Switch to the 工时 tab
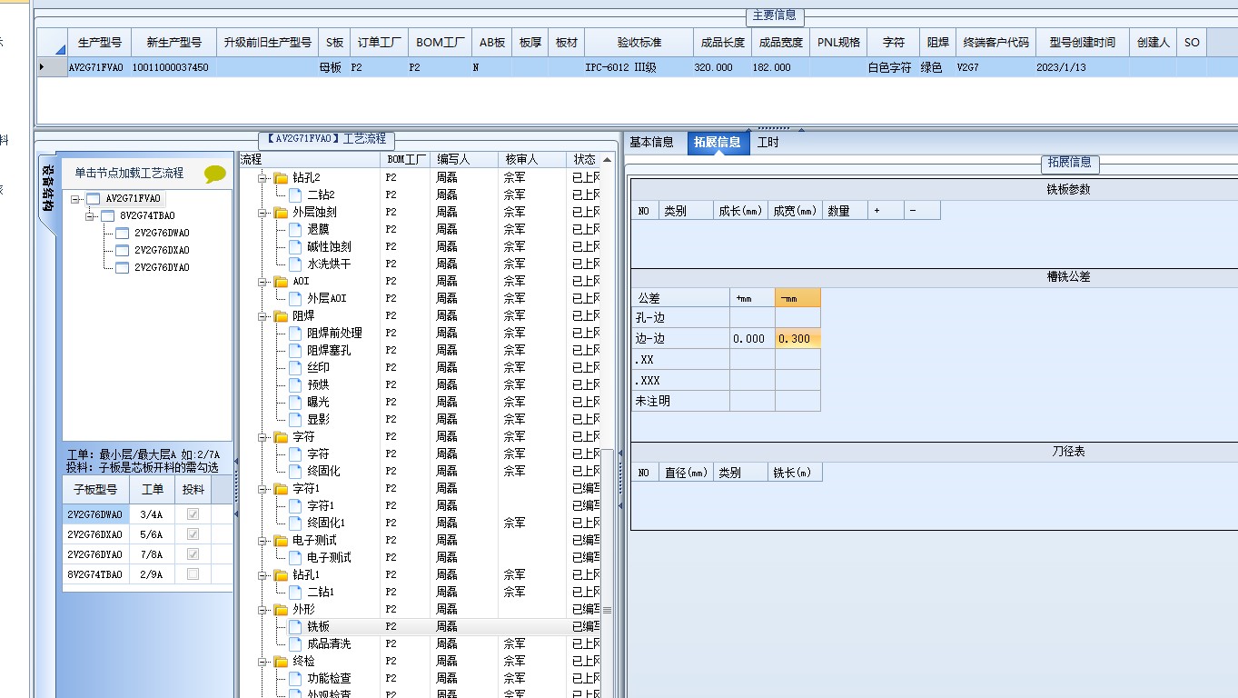Image resolution: width=1238 pixels, height=698 pixels. point(768,143)
